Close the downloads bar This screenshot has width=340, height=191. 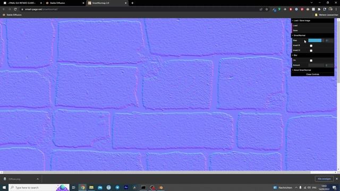[x=337, y=179]
